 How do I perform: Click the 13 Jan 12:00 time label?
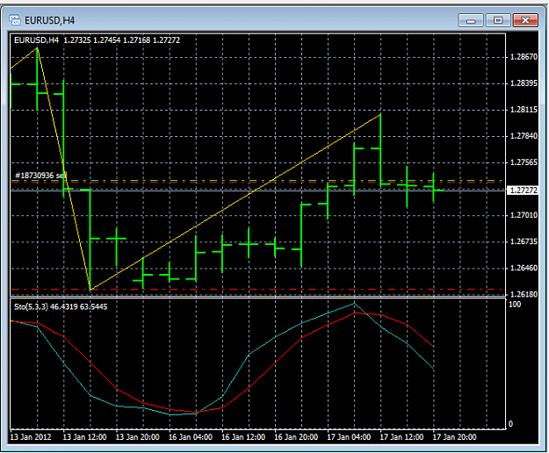coord(84,437)
